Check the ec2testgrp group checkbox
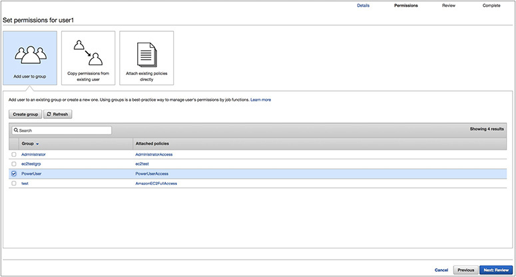This screenshot has width=516, height=277. click(14, 163)
